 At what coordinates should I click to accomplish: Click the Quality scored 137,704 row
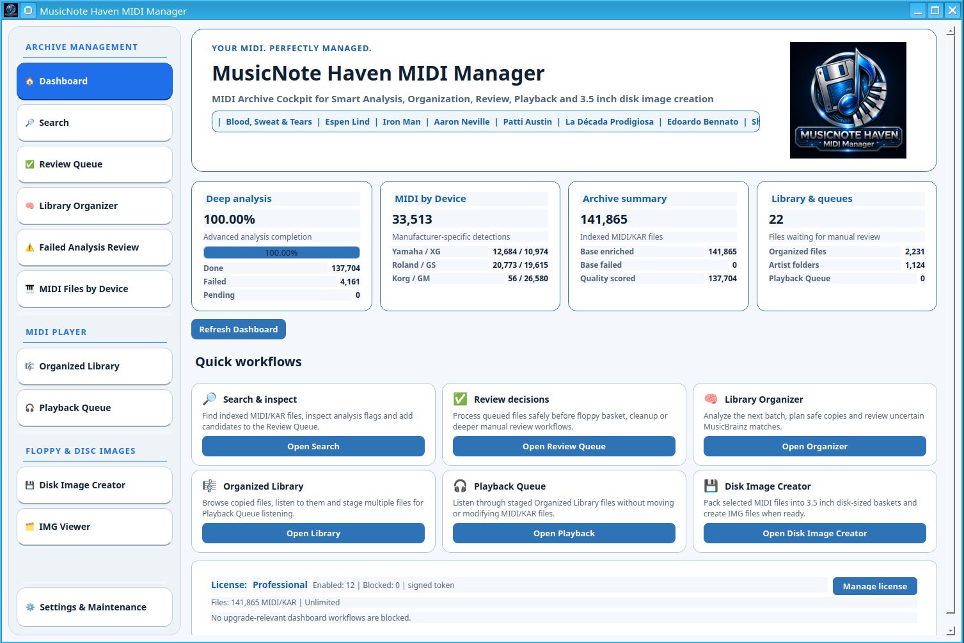click(x=658, y=279)
